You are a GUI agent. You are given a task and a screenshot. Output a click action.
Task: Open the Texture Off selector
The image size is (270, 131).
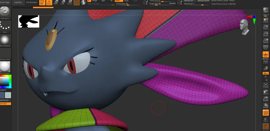click(x=5, y=54)
